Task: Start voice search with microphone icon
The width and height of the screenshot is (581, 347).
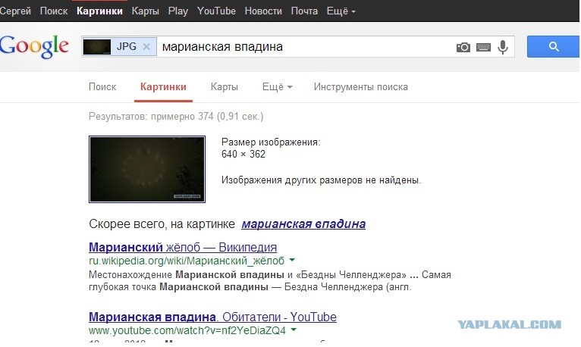Action: [x=503, y=47]
